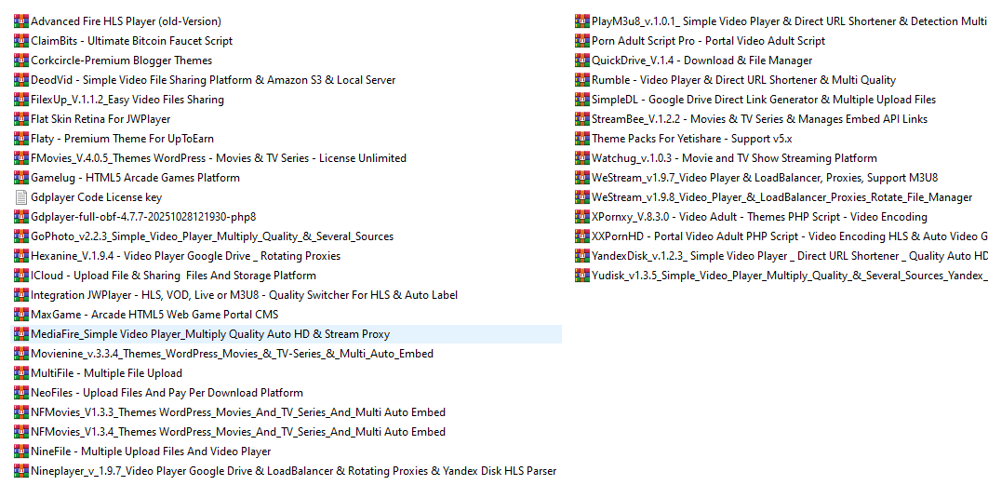Click the archive icon for FilexUp_V.1.1.2
Viewport: 988px width, 485px height.
(21, 100)
